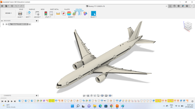Viewport: 195px width, 109px height.
Task: Open the Extensions icon in title bar
Action: pyautogui.click(x=175, y=6)
